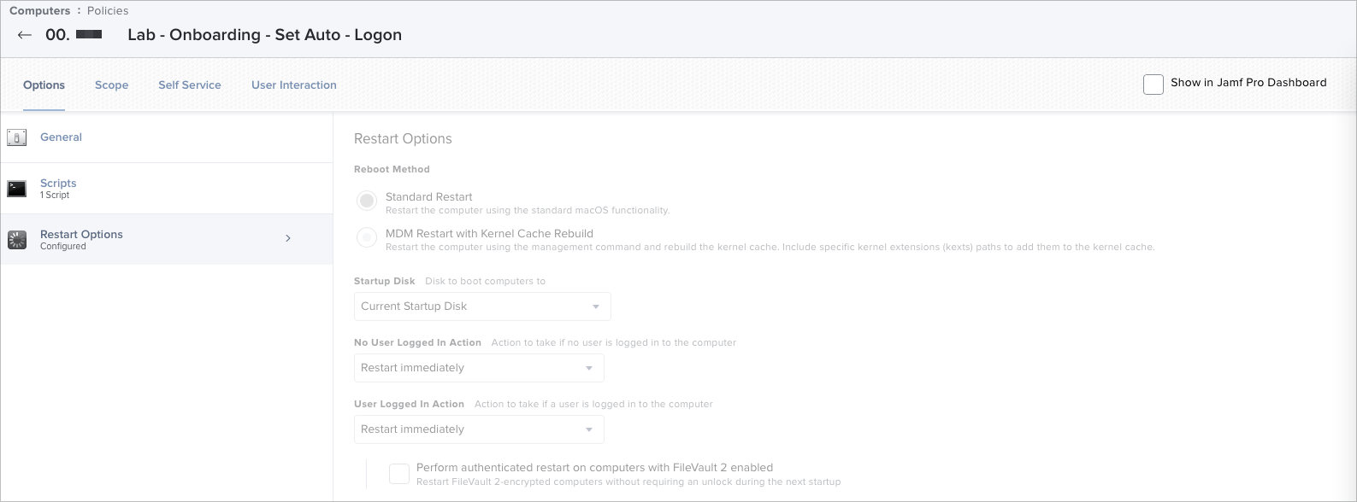This screenshot has width=1357, height=502.
Task: Tick the FileVault 2 authenticated restart checkbox
Action: (x=398, y=474)
